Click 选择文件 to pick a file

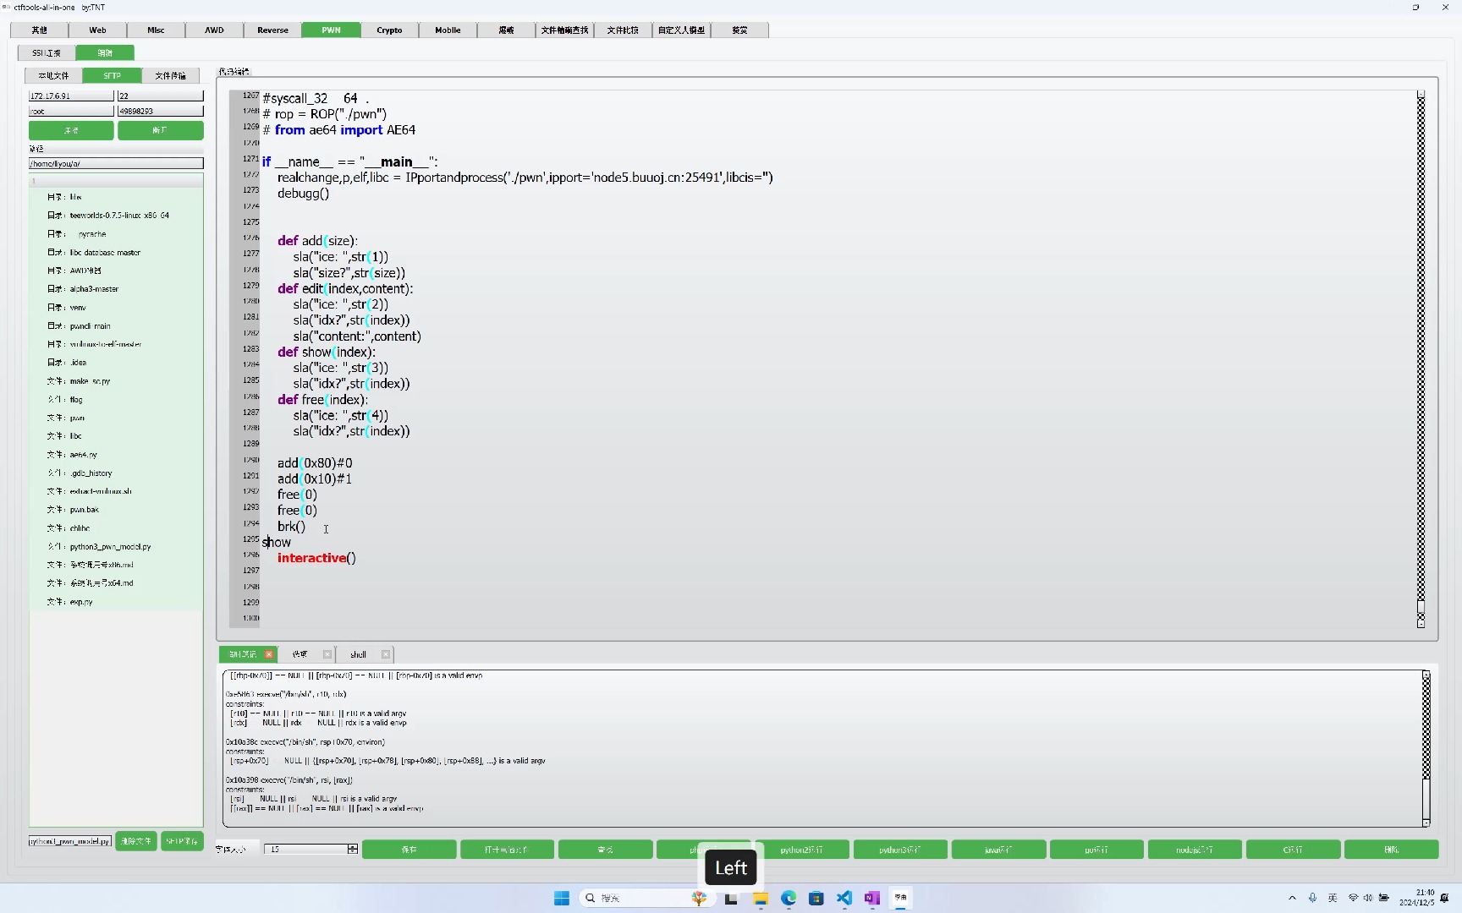click(x=135, y=841)
